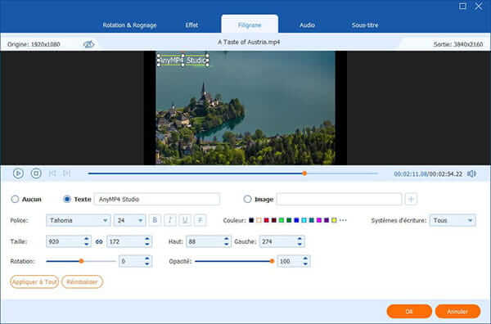Image resolution: width=491 pixels, height=324 pixels.
Task: Open the Tahoma font dropdown
Action: 79,220
